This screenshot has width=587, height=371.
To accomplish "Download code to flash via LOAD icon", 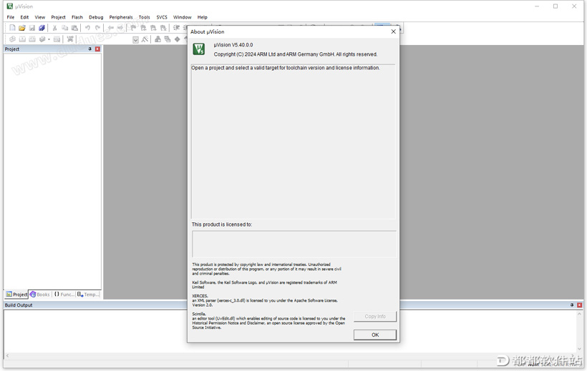I will pyautogui.click(x=70, y=39).
